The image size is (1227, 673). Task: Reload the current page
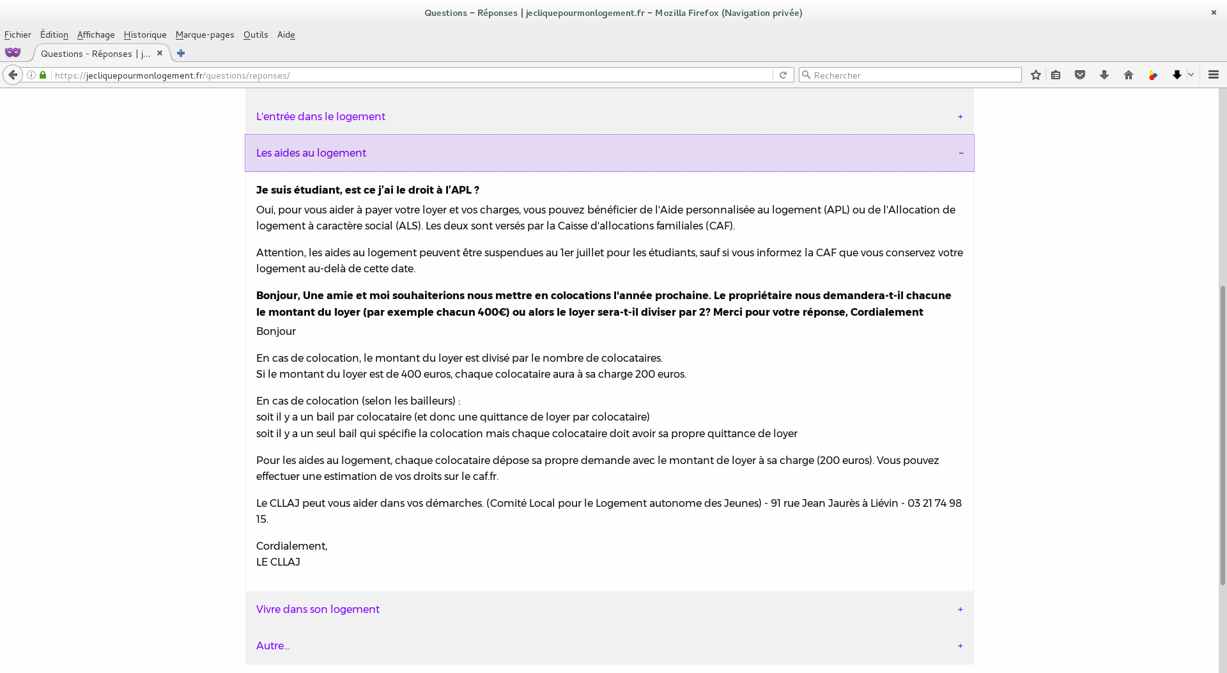783,75
